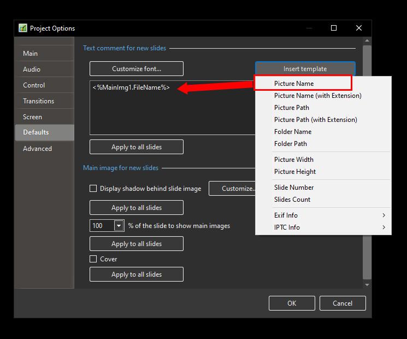Choose Picture Name (with Extension) entry
The image size is (407, 339).
pos(317,96)
